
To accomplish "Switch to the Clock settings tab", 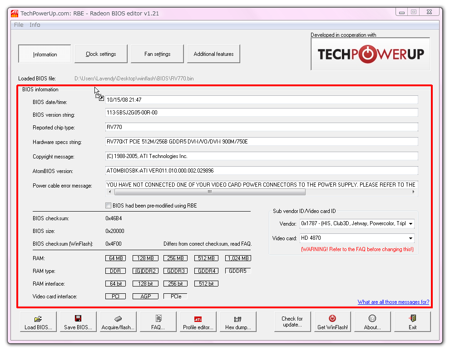I will [101, 54].
